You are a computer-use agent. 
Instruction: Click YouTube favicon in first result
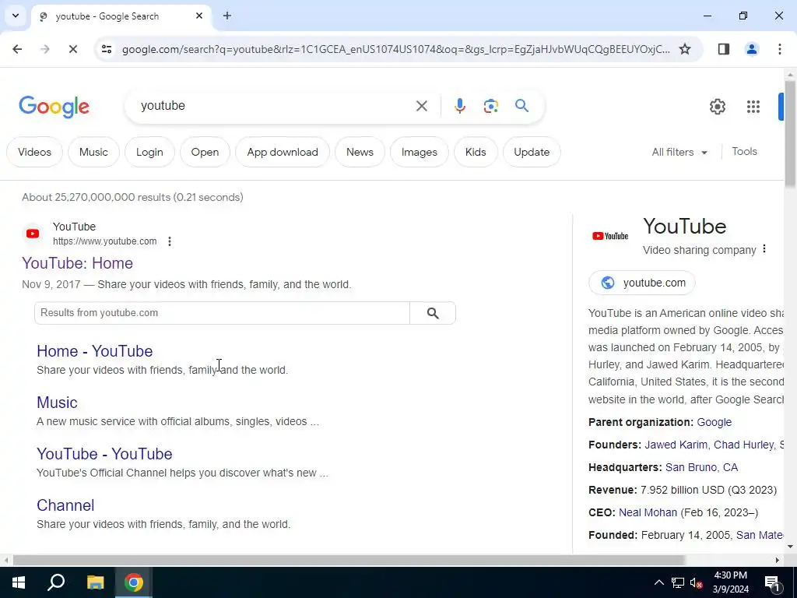pyautogui.click(x=33, y=234)
